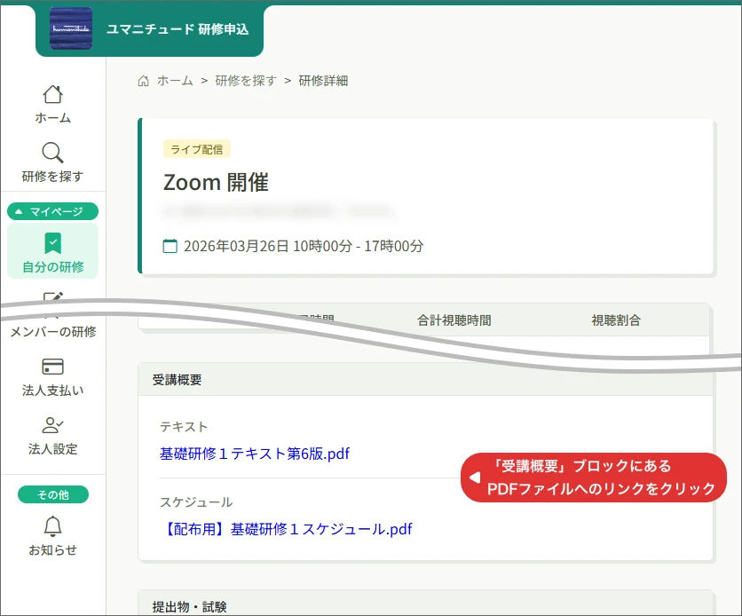Open 【配布用】基礎研修１スケジュール.pdf link
The width and height of the screenshot is (742, 616).
coord(286,529)
